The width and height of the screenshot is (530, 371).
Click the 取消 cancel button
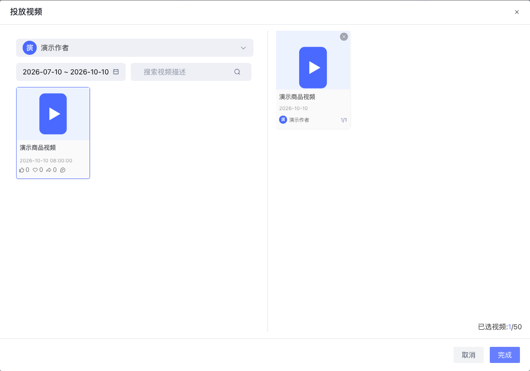[x=469, y=355]
